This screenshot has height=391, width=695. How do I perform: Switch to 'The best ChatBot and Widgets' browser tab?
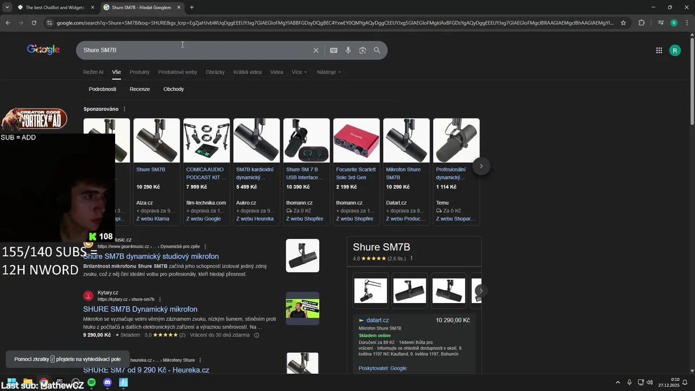tap(54, 8)
